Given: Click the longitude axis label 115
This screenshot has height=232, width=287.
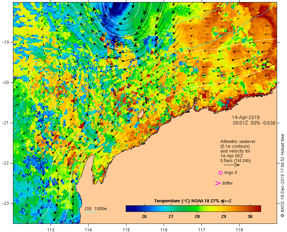Looking at the screenshot, I should point(126,230).
